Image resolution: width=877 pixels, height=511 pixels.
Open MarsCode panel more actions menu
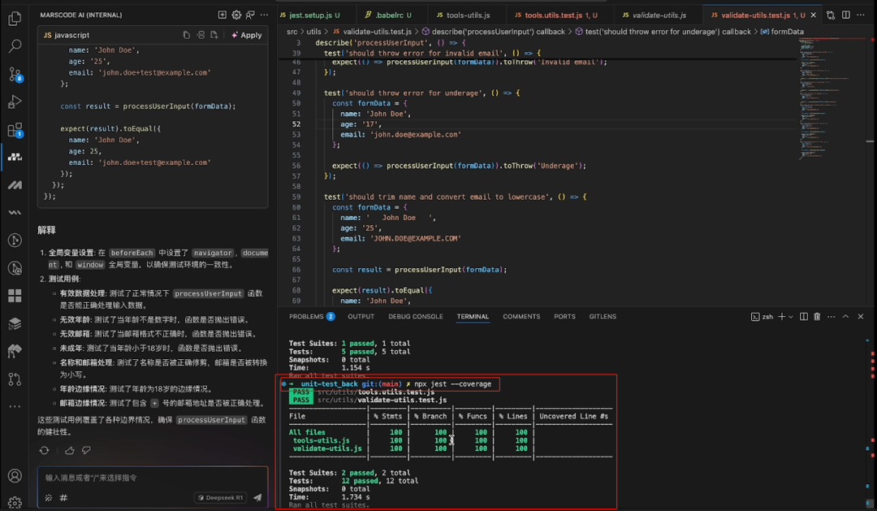(x=264, y=15)
